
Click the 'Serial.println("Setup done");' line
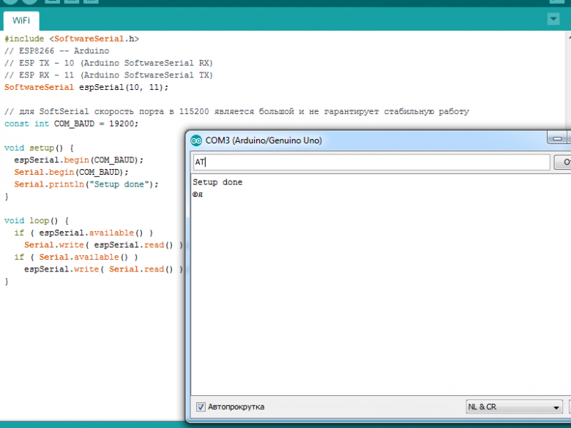point(86,184)
